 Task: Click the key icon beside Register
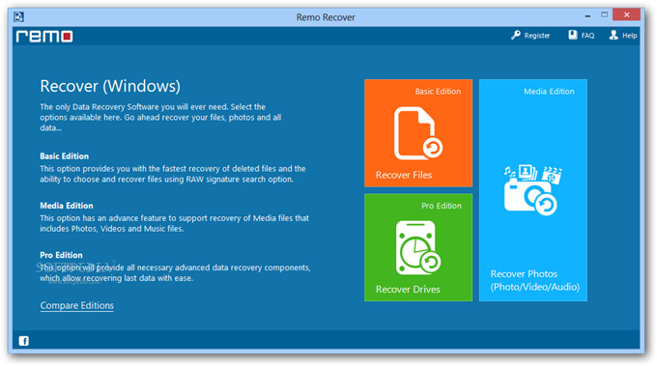pos(516,35)
